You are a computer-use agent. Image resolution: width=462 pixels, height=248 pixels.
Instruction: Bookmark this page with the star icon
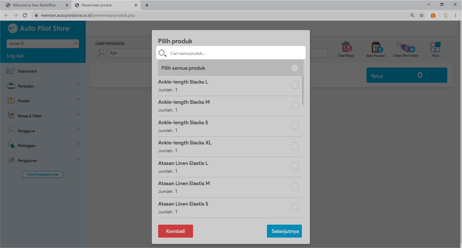point(422,15)
